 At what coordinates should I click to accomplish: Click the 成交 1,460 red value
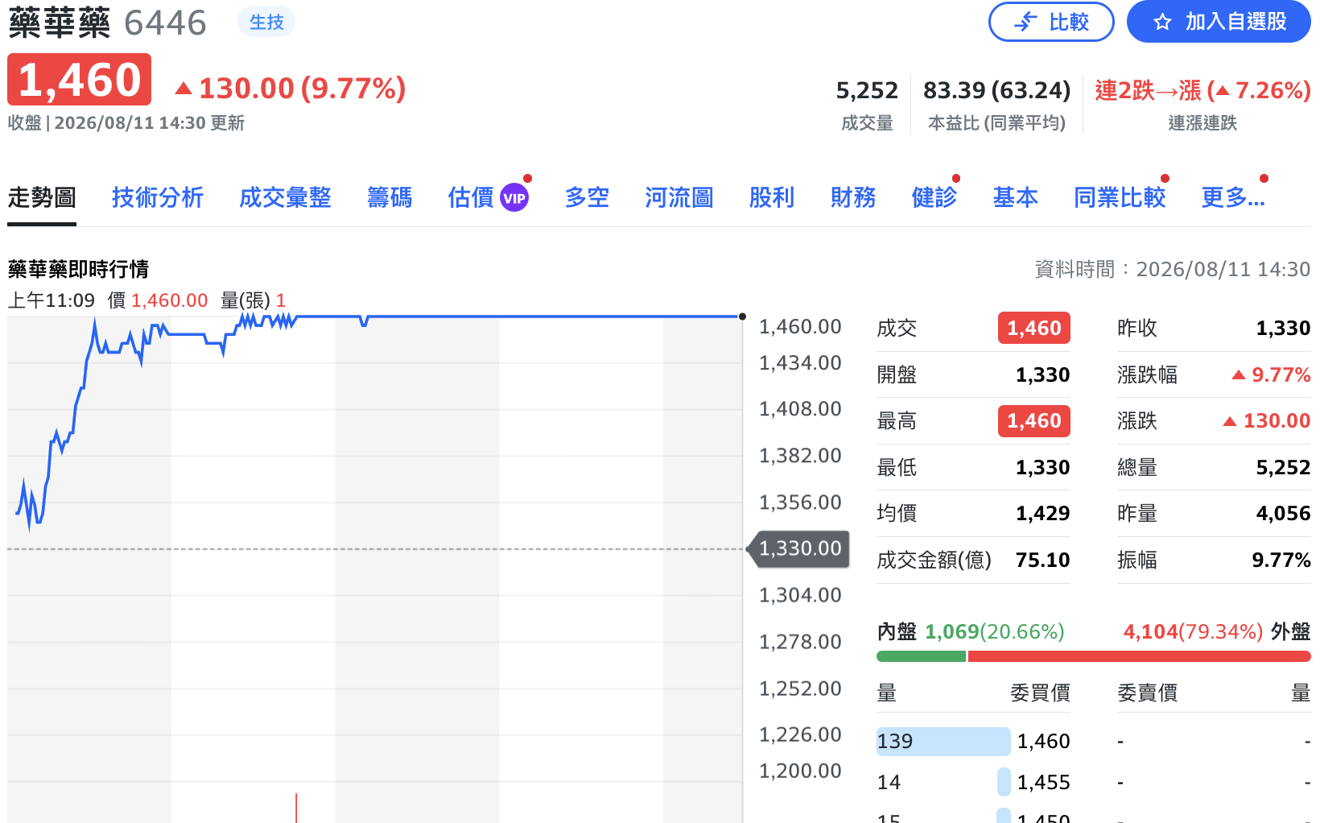click(1034, 328)
